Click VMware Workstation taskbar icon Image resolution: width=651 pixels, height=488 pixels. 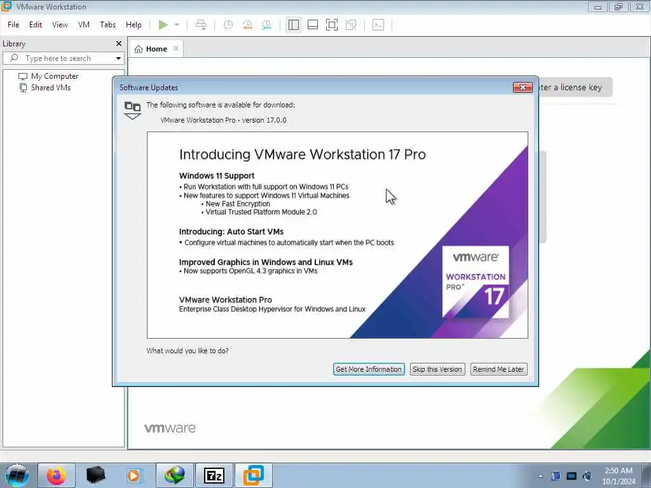254,475
